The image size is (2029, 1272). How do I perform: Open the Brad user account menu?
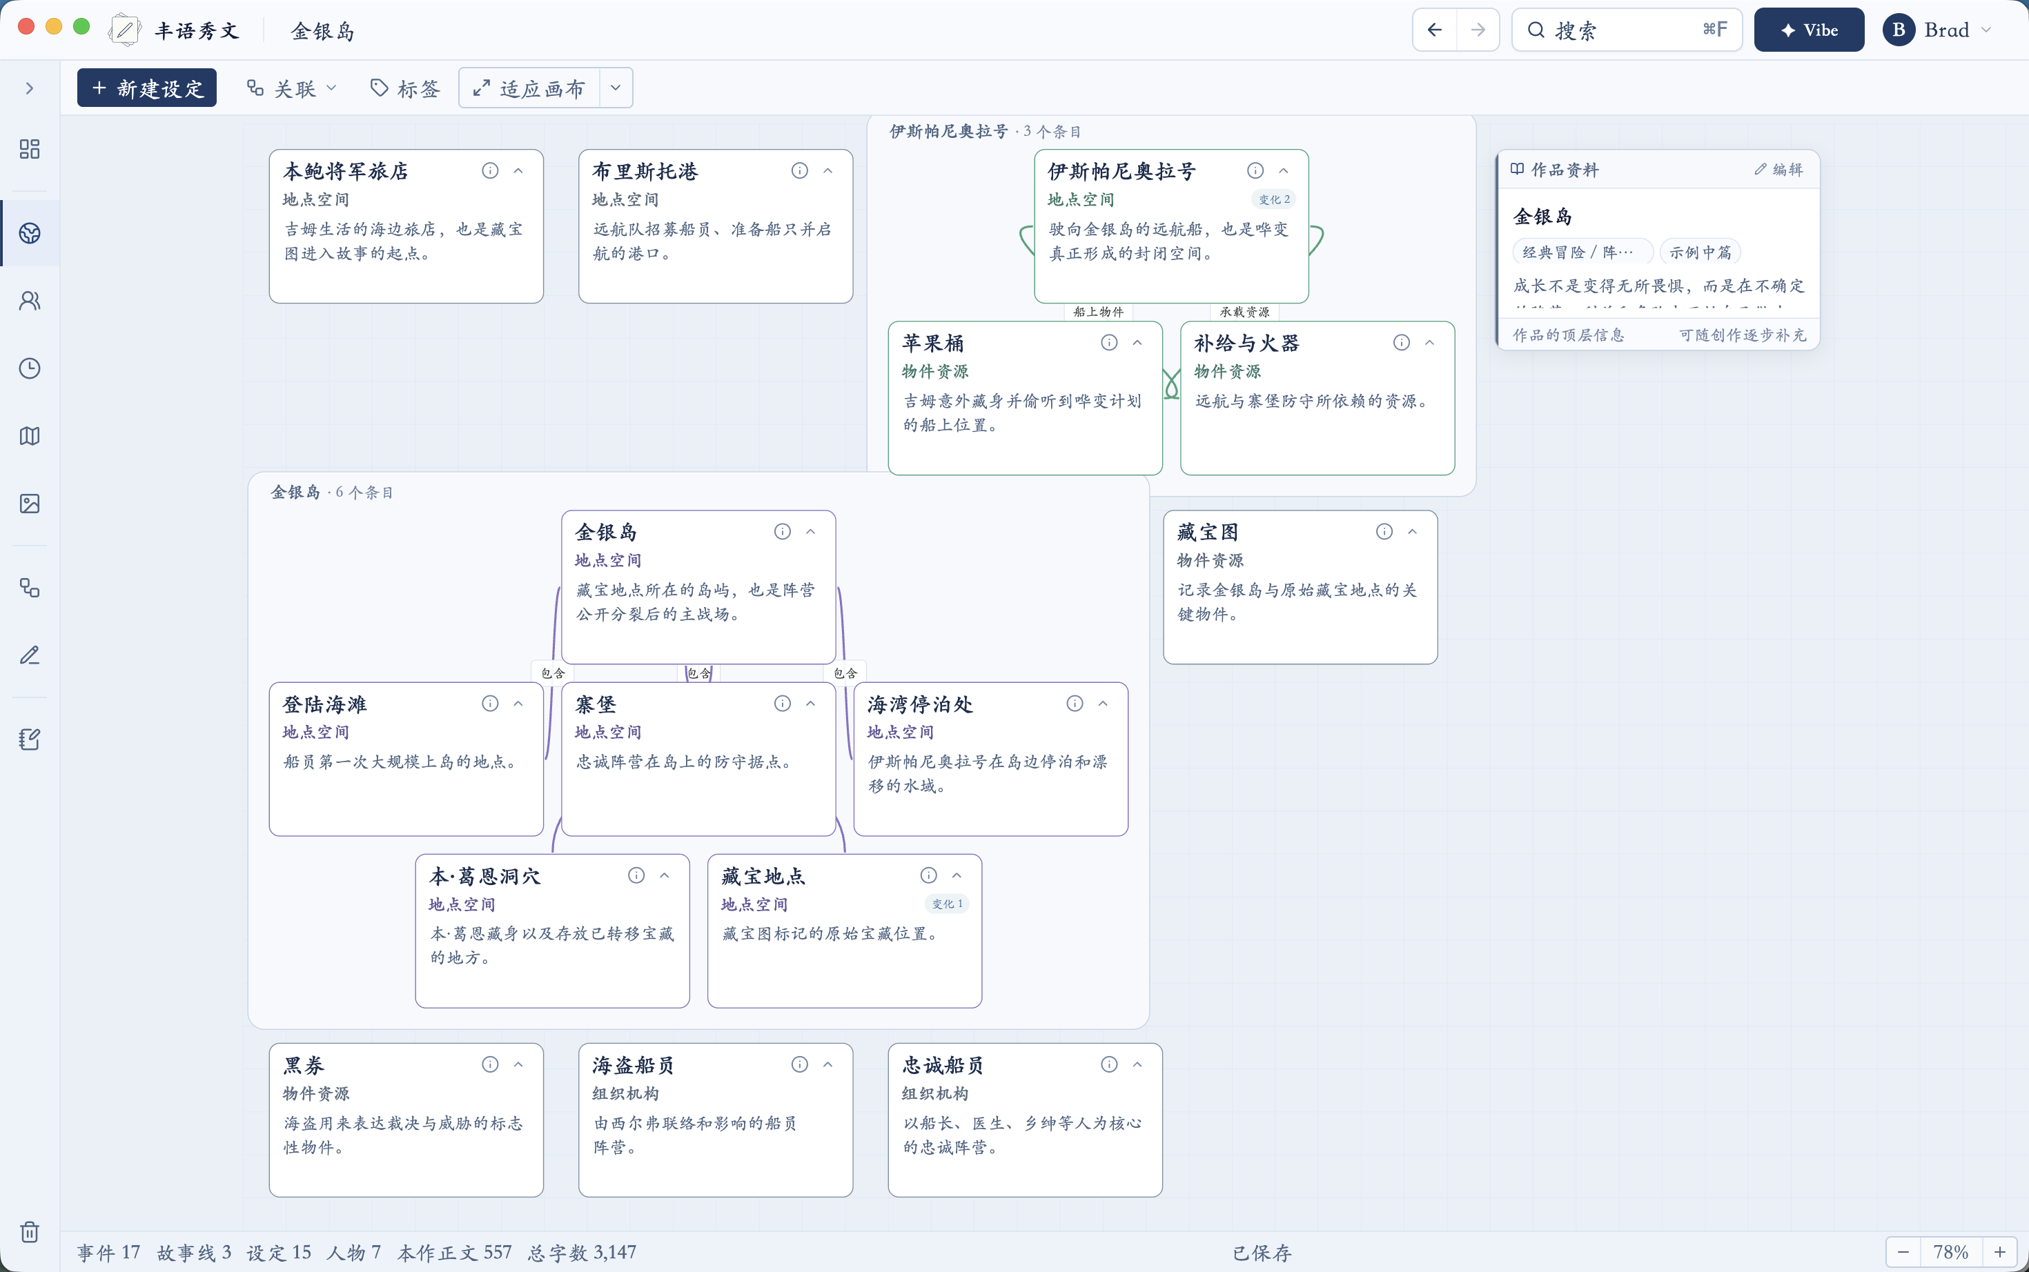point(1937,30)
